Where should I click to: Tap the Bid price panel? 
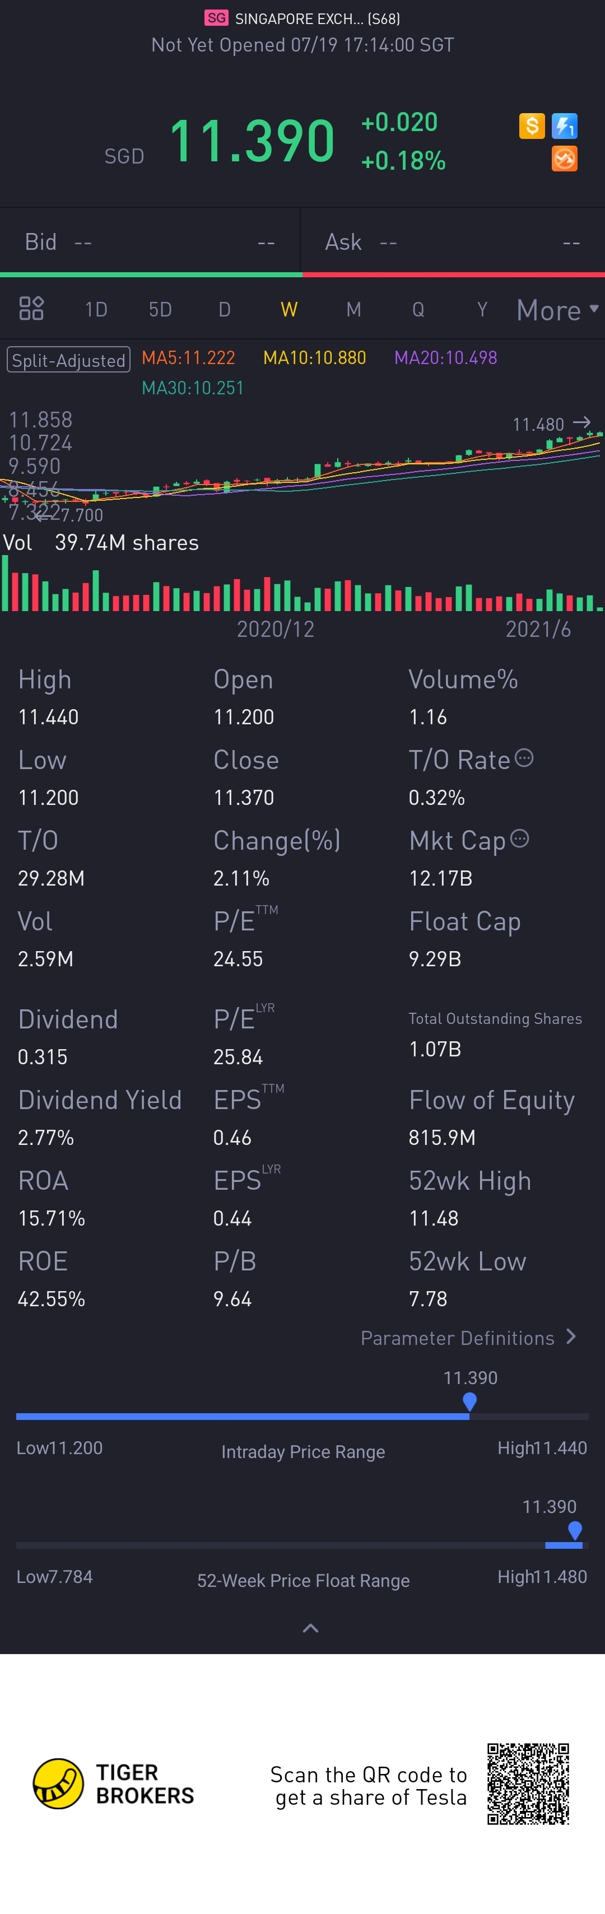point(150,241)
